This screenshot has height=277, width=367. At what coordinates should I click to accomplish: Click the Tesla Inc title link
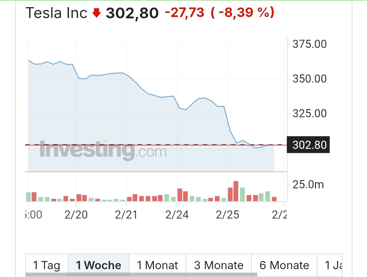tap(56, 13)
